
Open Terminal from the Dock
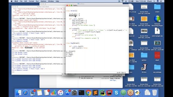[x=81, y=93]
